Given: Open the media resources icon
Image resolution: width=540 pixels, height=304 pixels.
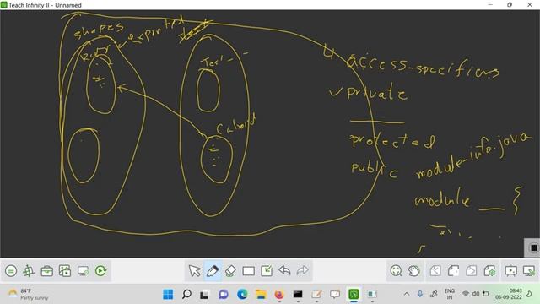Looking at the screenshot, I should [x=65, y=271].
